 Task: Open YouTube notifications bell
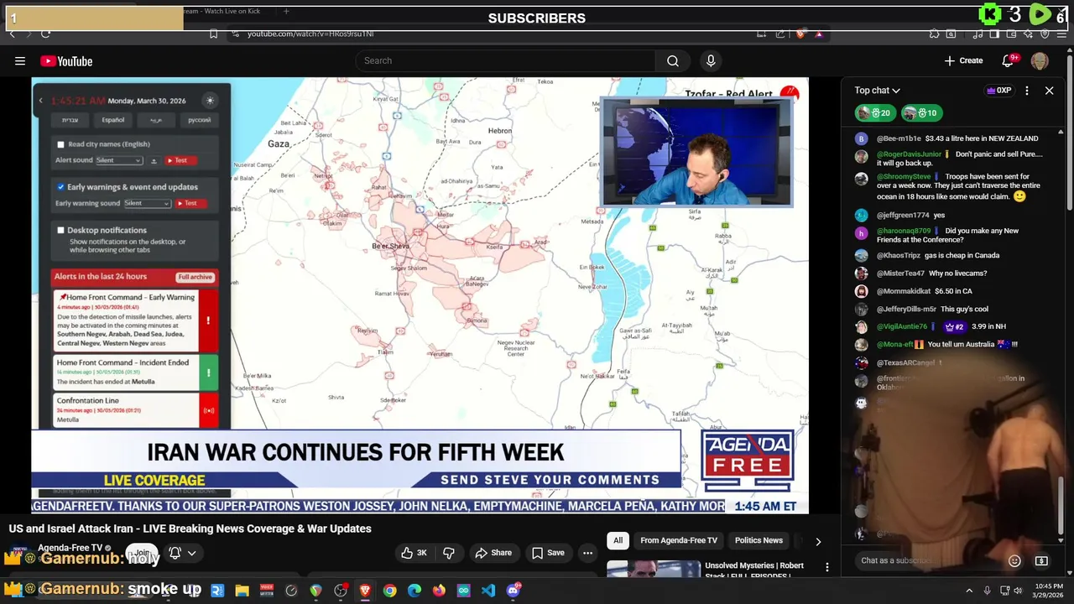[x=1009, y=60]
